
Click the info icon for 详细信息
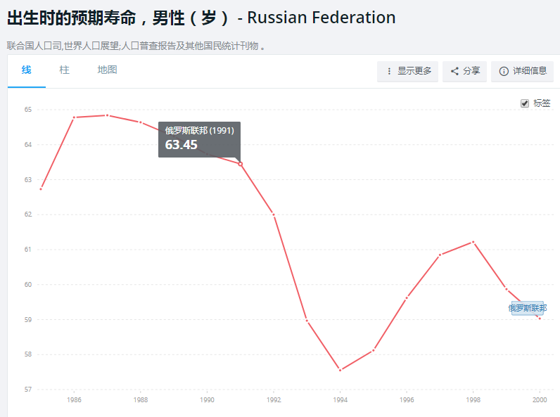click(x=504, y=71)
